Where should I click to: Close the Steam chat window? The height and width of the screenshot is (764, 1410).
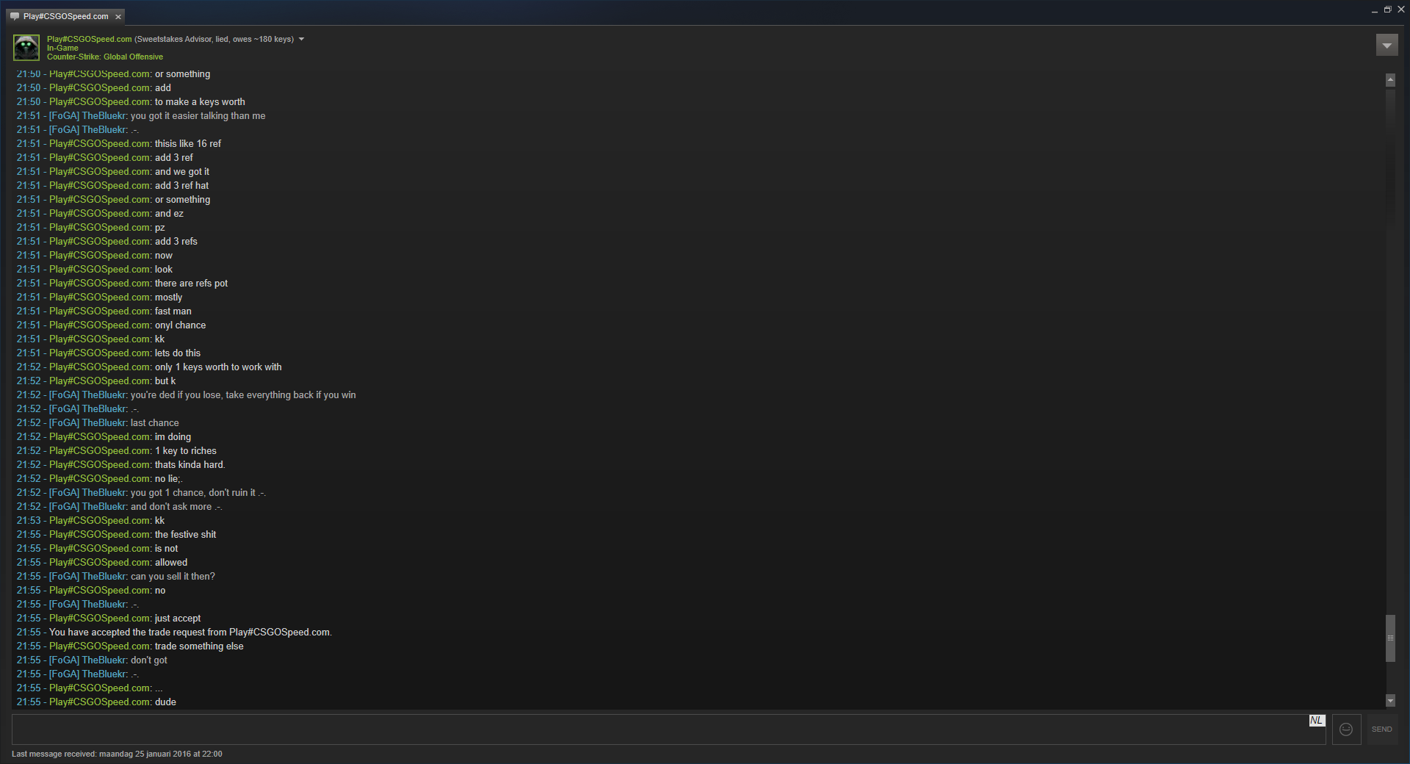point(1400,10)
